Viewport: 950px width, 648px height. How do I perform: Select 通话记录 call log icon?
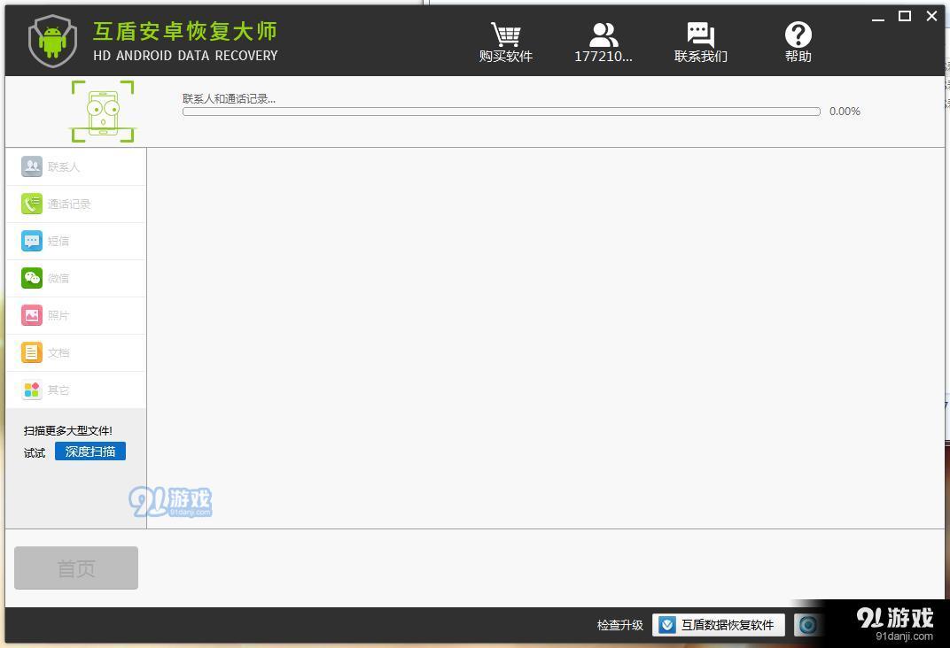pos(32,204)
